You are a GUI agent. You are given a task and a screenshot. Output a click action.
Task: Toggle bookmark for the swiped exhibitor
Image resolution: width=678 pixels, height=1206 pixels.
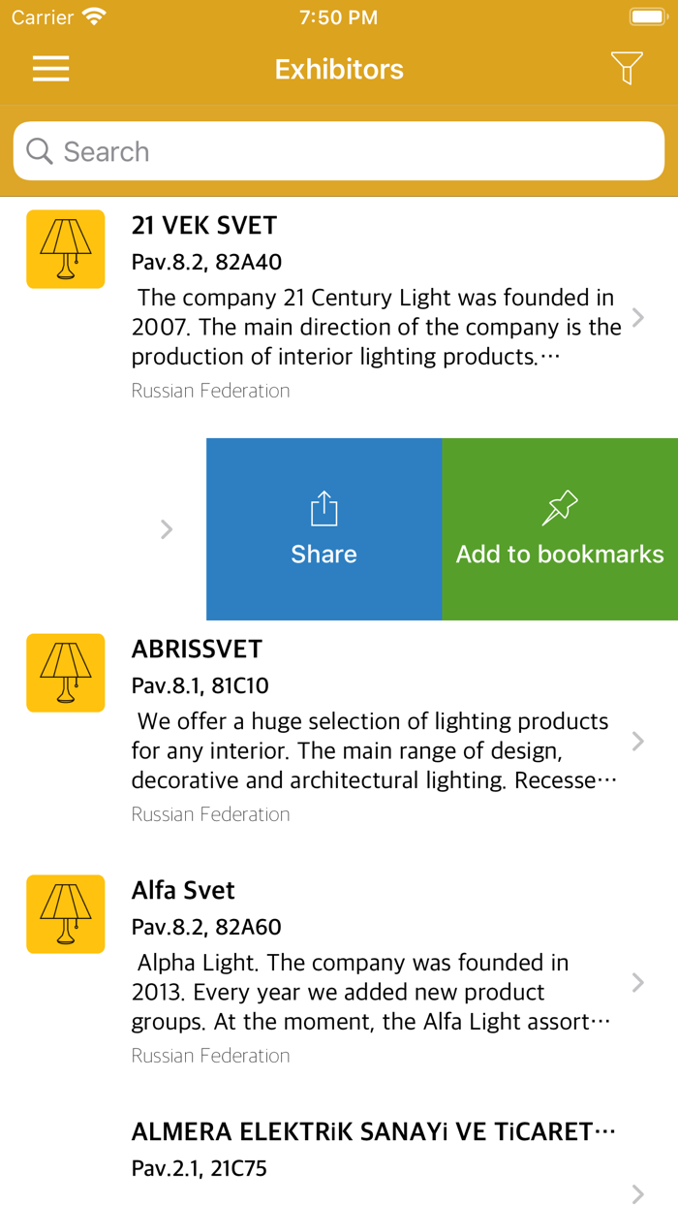click(560, 529)
